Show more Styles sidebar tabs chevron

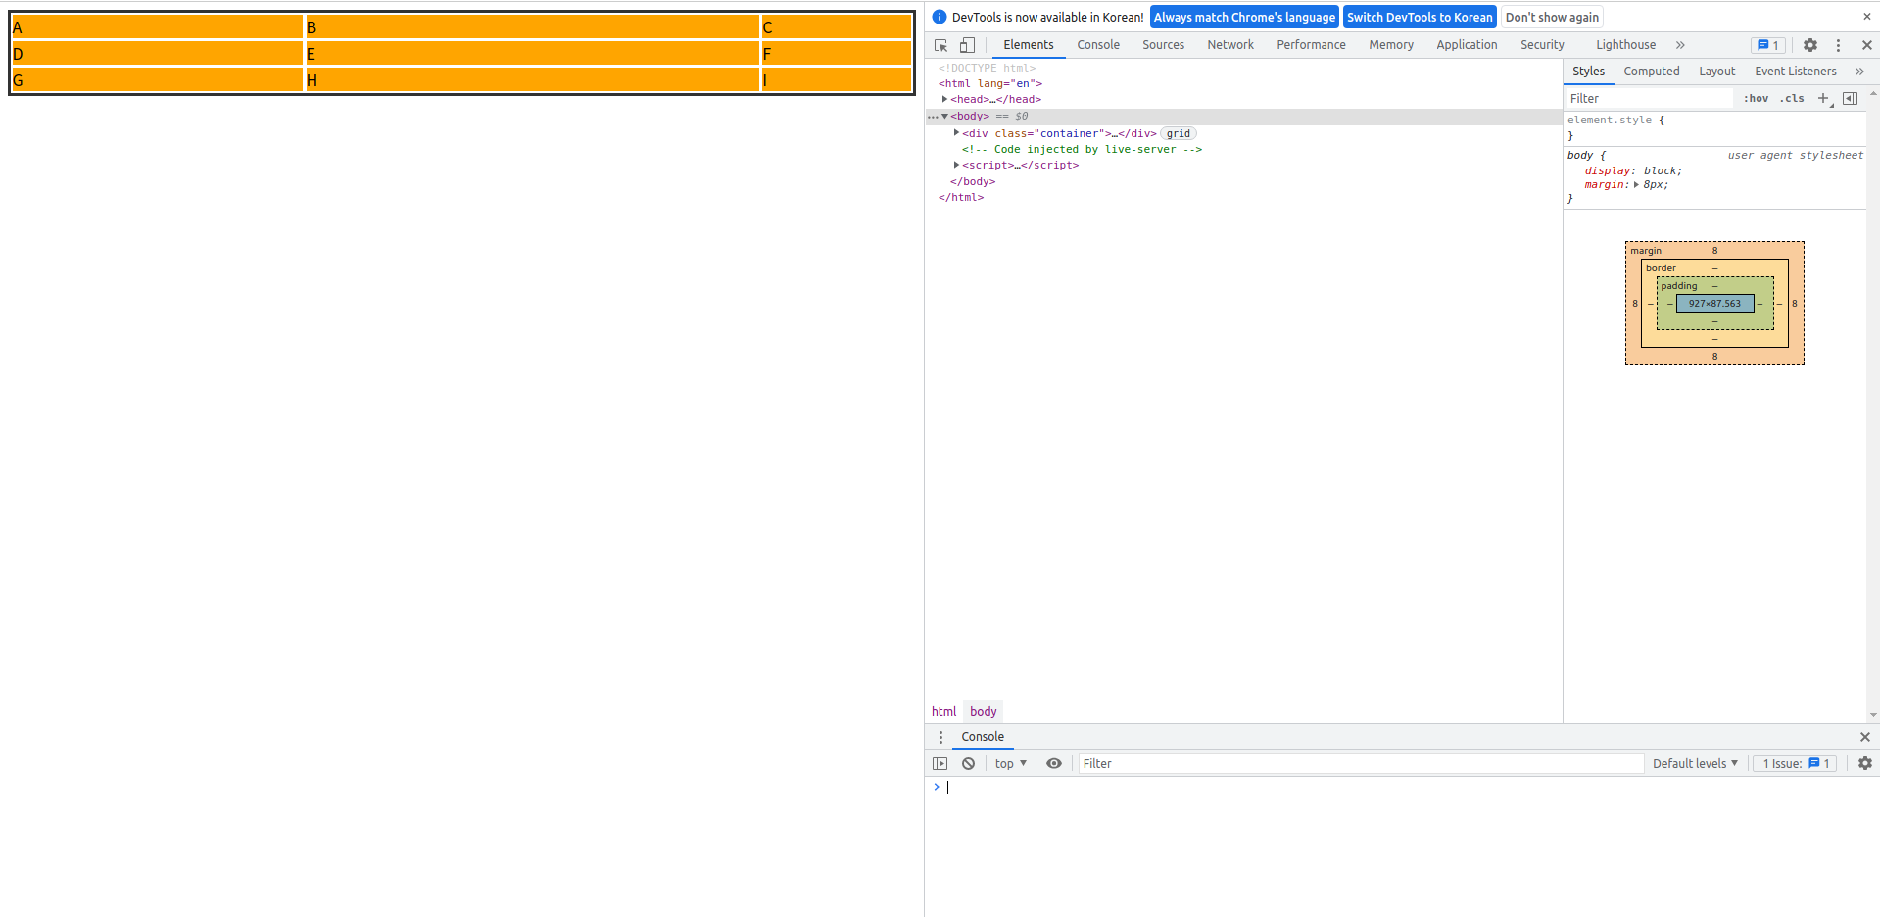point(1859,72)
